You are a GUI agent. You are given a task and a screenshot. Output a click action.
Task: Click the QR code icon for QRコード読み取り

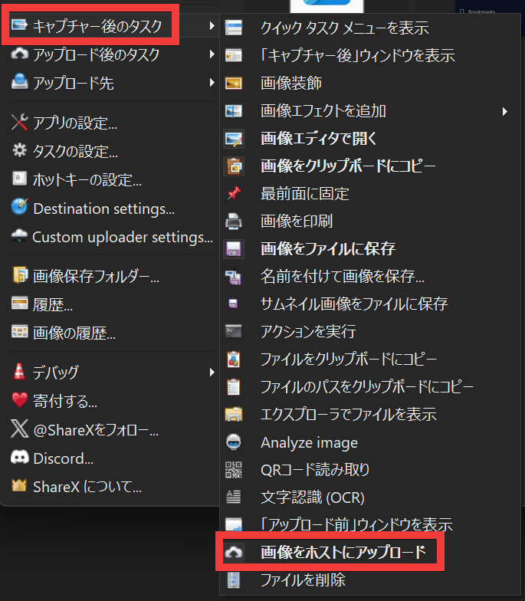click(233, 470)
